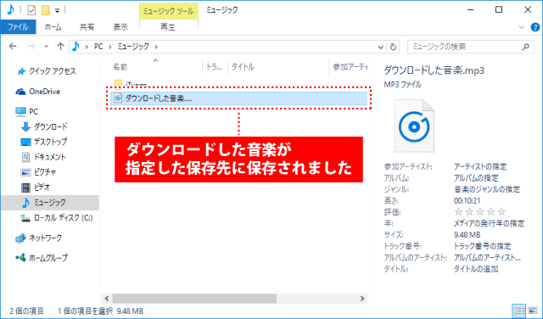The height and width of the screenshot is (319, 543).
Task: Edit the アーティストの指定 field
Action: pos(480,167)
